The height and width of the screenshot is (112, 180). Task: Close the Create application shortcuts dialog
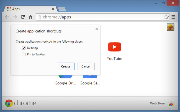[x=97, y=29]
